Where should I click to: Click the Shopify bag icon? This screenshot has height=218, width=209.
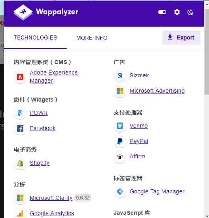tap(20, 163)
